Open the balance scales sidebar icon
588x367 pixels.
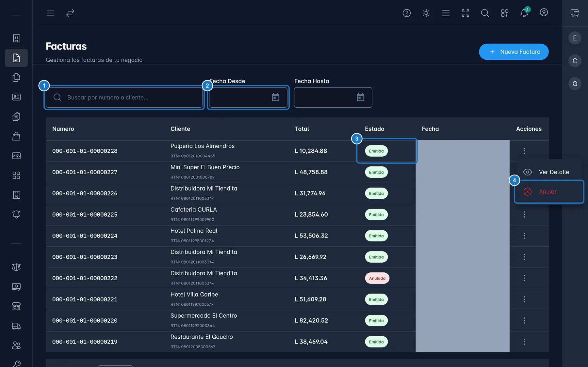pyautogui.click(x=16, y=267)
